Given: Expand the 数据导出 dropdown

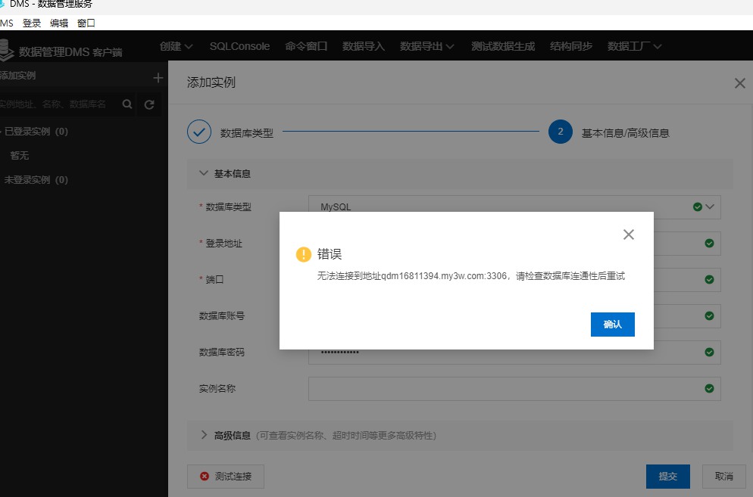Looking at the screenshot, I should click(426, 47).
